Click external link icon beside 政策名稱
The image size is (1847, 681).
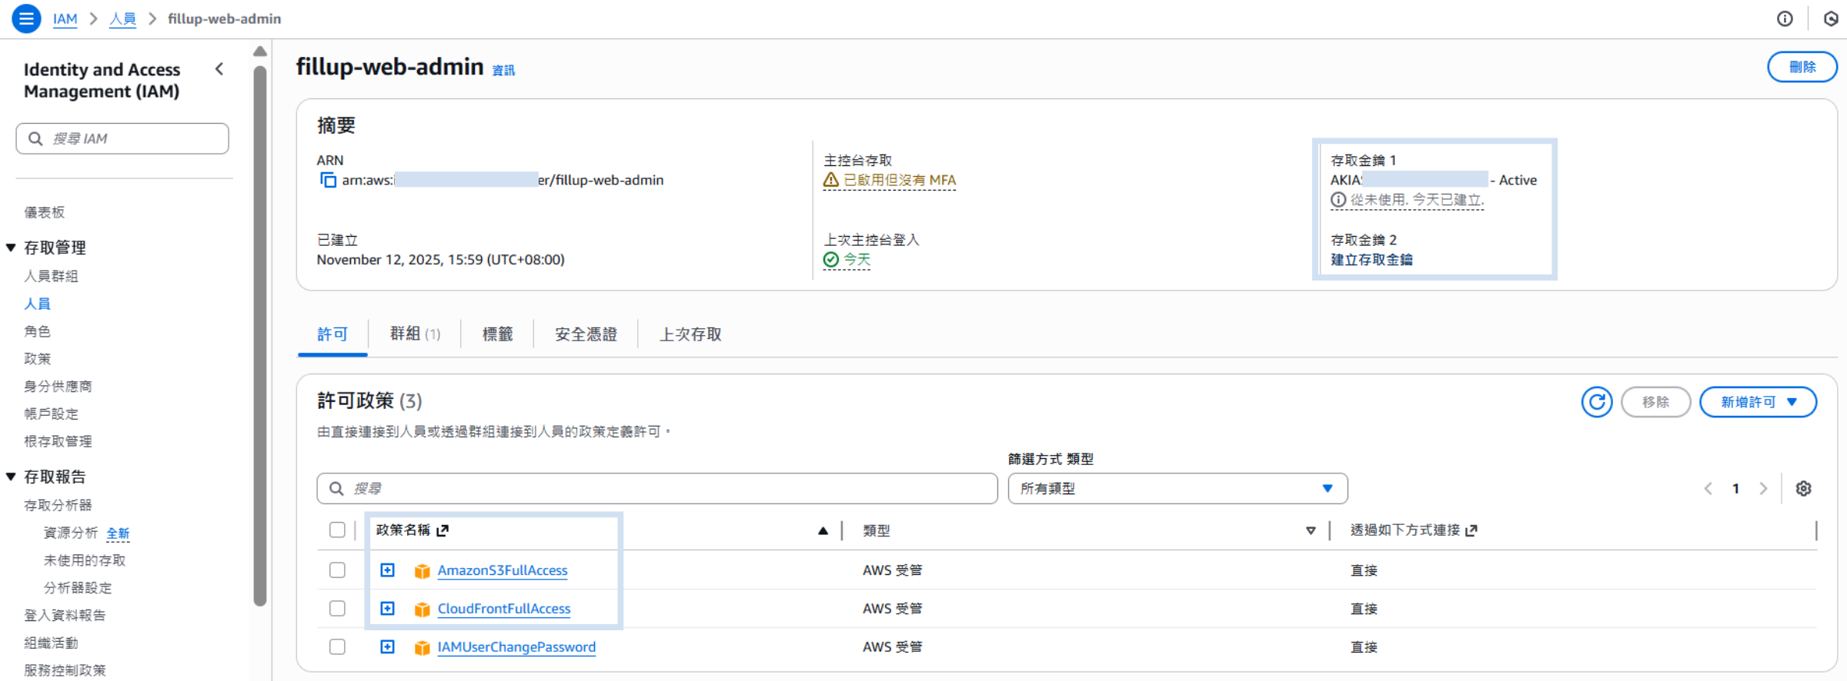point(443,530)
